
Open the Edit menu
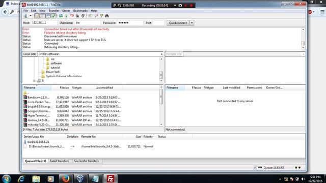click(34, 11)
